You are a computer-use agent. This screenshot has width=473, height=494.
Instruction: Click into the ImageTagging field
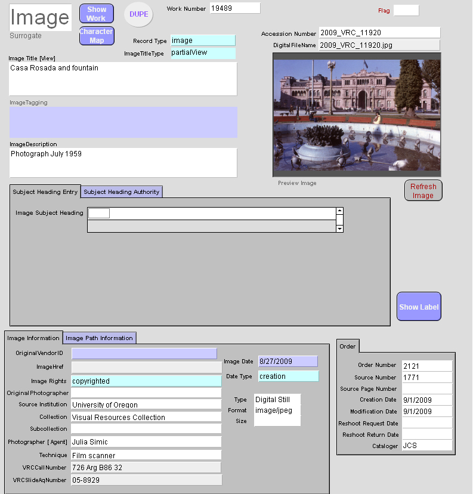[x=123, y=122]
